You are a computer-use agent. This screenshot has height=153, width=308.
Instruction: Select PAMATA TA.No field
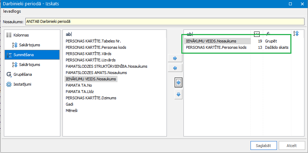[79, 85]
